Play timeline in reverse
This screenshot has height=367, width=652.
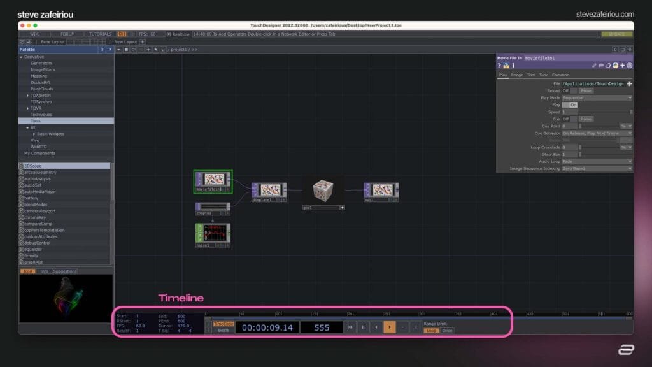point(376,327)
